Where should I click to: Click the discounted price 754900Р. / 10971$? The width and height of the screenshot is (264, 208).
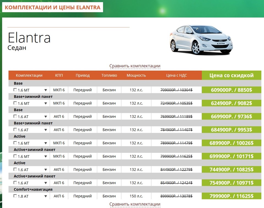[232, 183]
